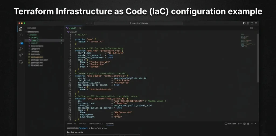Viewport: 276px width, 136px height.
Task: Open Explorer panel more actions ellipsis
Action: point(61,28)
